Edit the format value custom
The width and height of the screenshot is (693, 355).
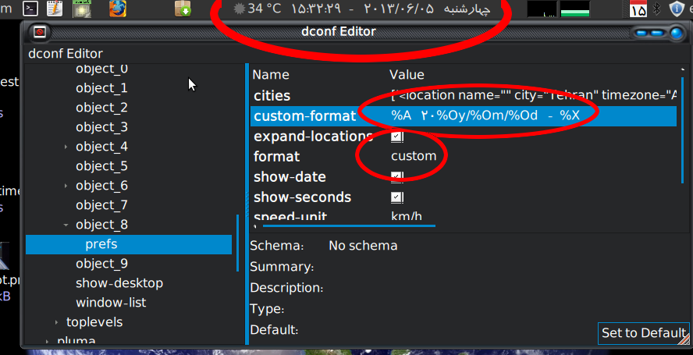click(x=414, y=156)
